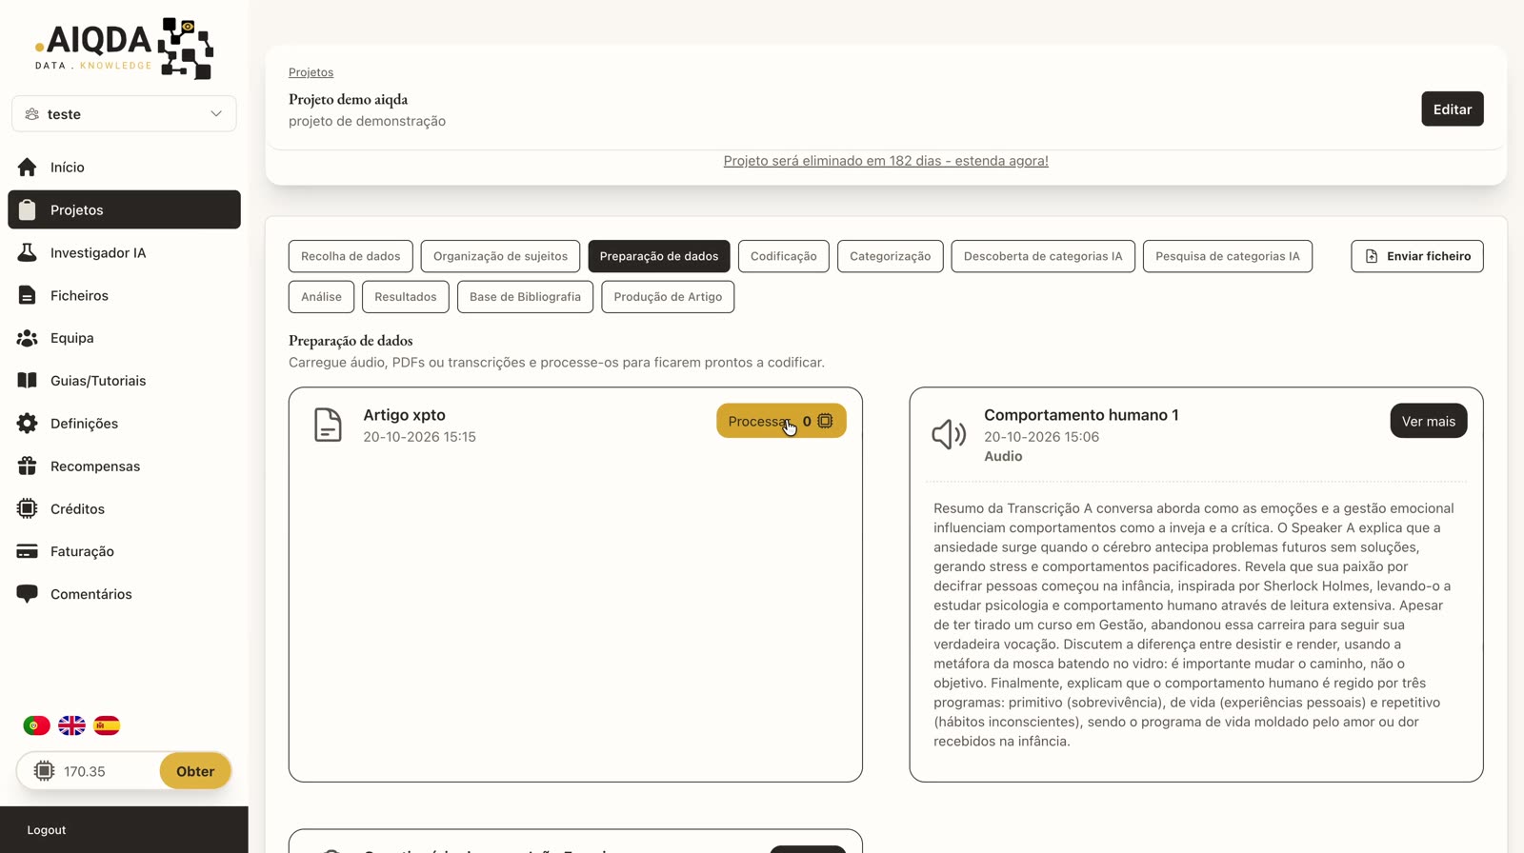Switch language with the Spanish flag
Screen dimensions: 1524x853
(107, 725)
